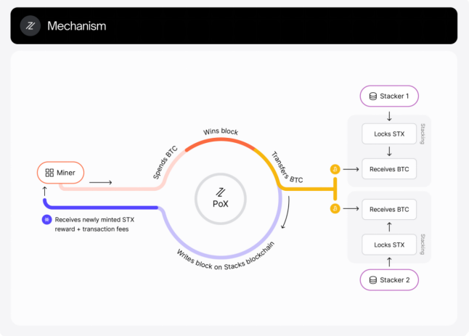Click the Spends BTC label on the pink arc
This screenshot has width=469, height=336.
click(x=166, y=163)
